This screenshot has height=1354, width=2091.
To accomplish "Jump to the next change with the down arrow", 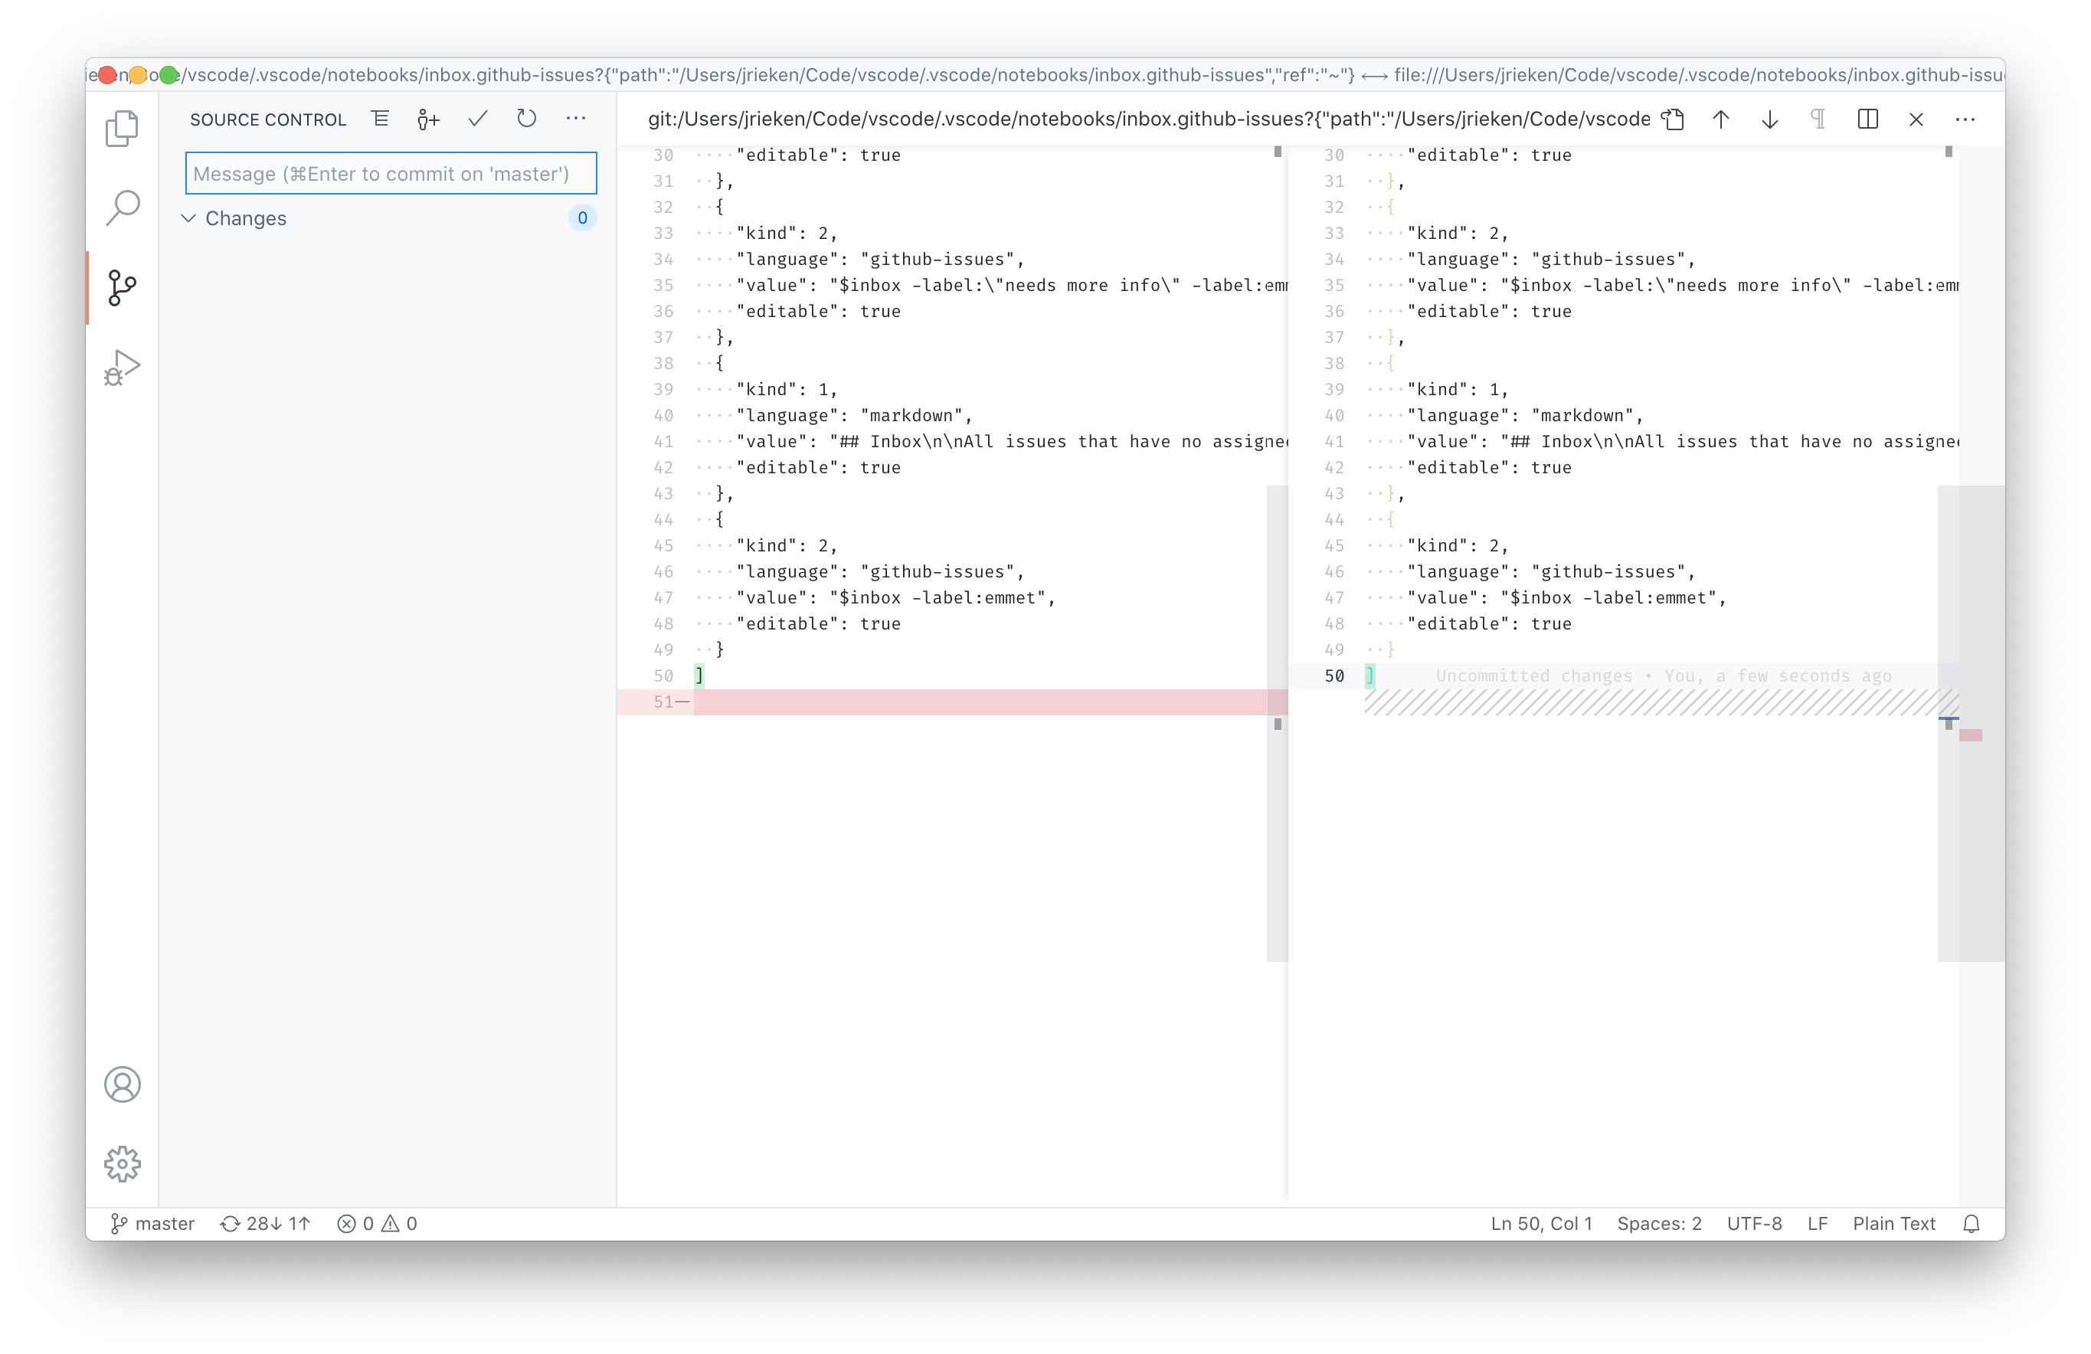I will coord(1769,119).
